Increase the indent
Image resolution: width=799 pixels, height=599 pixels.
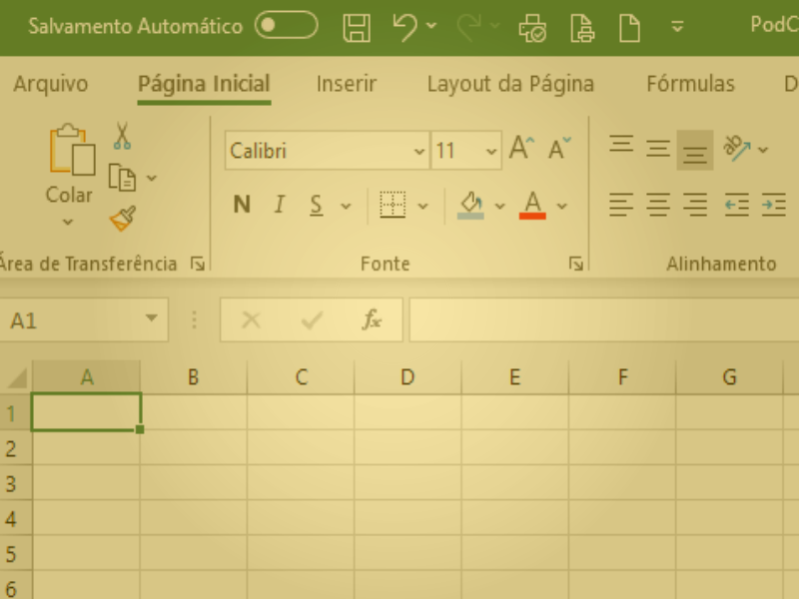[773, 205]
